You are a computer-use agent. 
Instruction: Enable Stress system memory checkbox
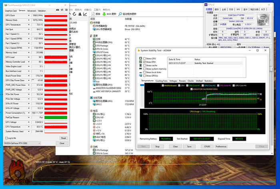click(144, 69)
